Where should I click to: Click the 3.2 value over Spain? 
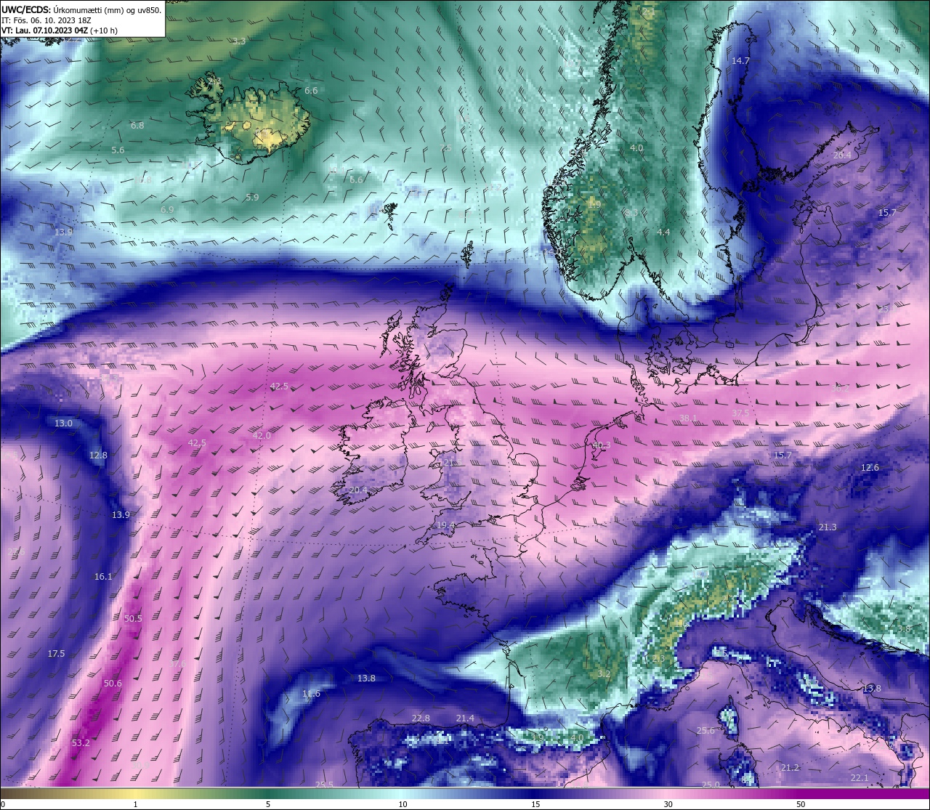[604, 674]
